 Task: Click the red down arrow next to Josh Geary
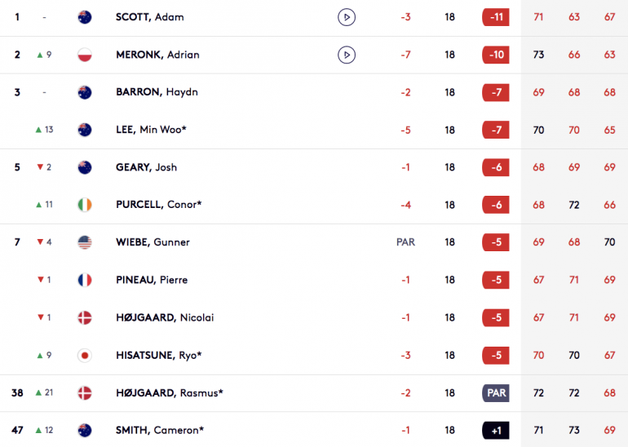[40, 167]
